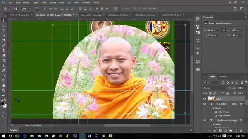Open the Edit Toolbar ellipsis menu
Screen dimensions: 248x139
tap(3, 95)
